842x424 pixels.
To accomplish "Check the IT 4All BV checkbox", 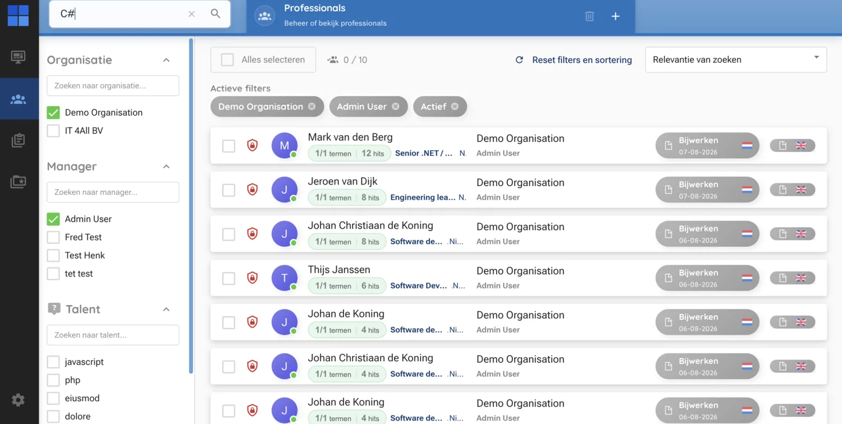I will pyautogui.click(x=53, y=131).
